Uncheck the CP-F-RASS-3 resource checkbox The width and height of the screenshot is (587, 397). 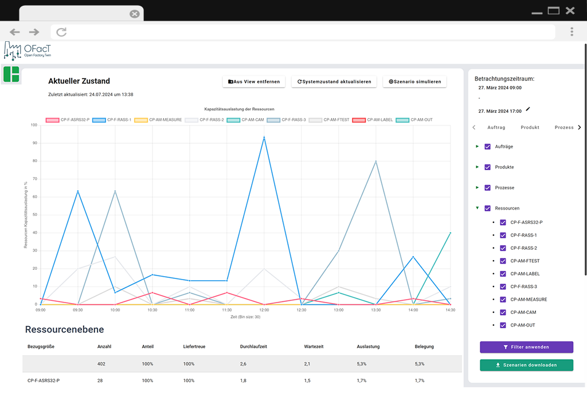[503, 286]
